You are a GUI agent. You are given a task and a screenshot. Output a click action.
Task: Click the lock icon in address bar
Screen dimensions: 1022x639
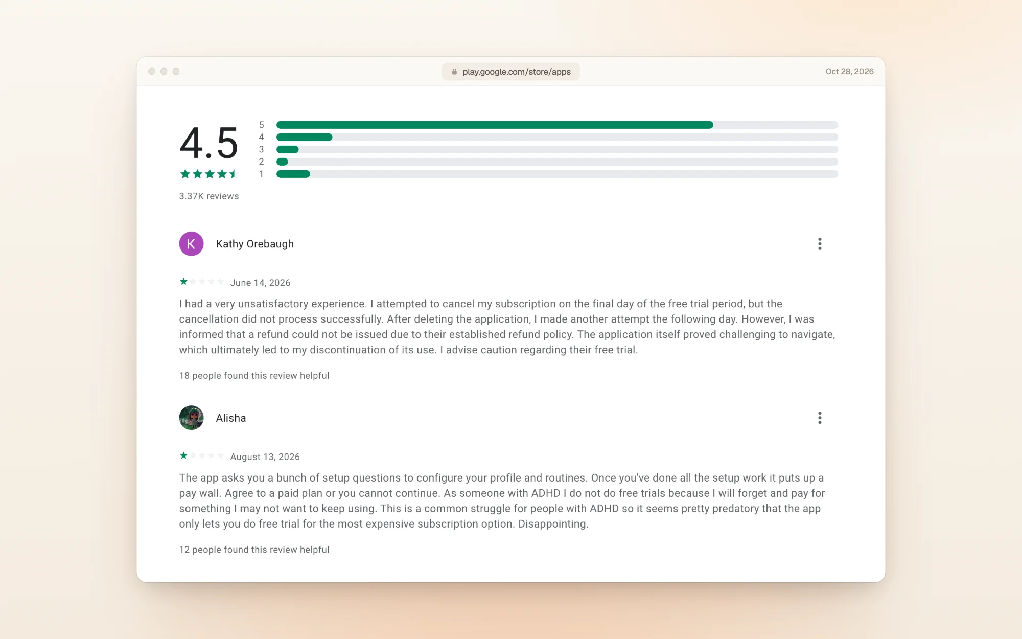pos(454,72)
